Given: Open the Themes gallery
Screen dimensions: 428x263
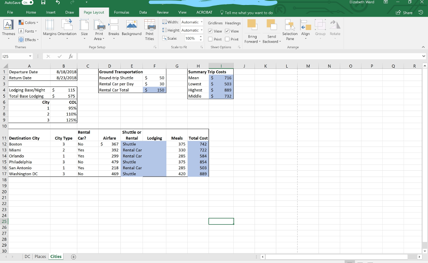Looking at the screenshot, I should [x=8, y=30].
